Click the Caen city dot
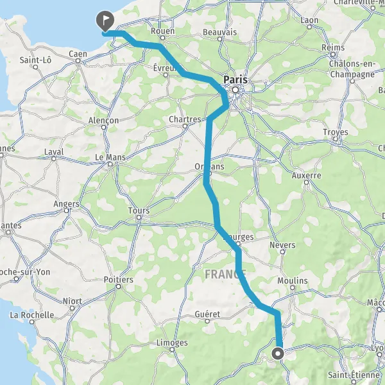 [x=78, y=61]
